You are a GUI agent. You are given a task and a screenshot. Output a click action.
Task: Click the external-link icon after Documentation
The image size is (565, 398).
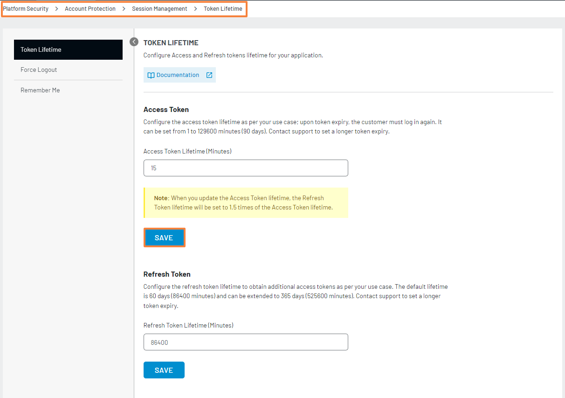209,75
